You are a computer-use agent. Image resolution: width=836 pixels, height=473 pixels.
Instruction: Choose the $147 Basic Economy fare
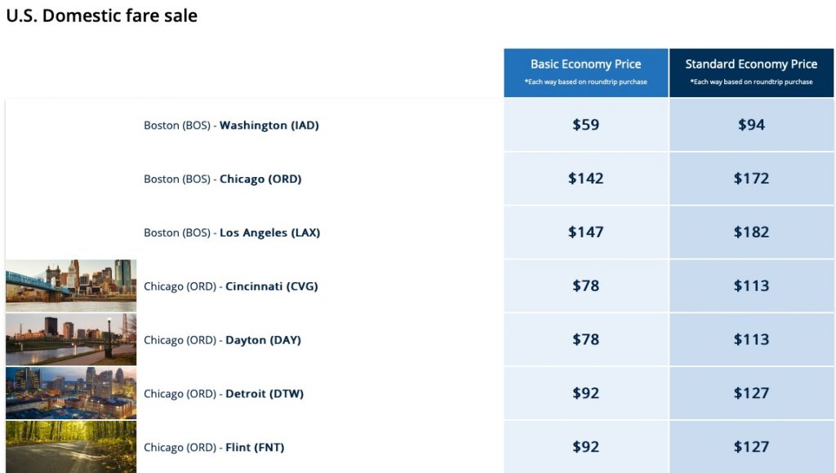coord(586,232)
